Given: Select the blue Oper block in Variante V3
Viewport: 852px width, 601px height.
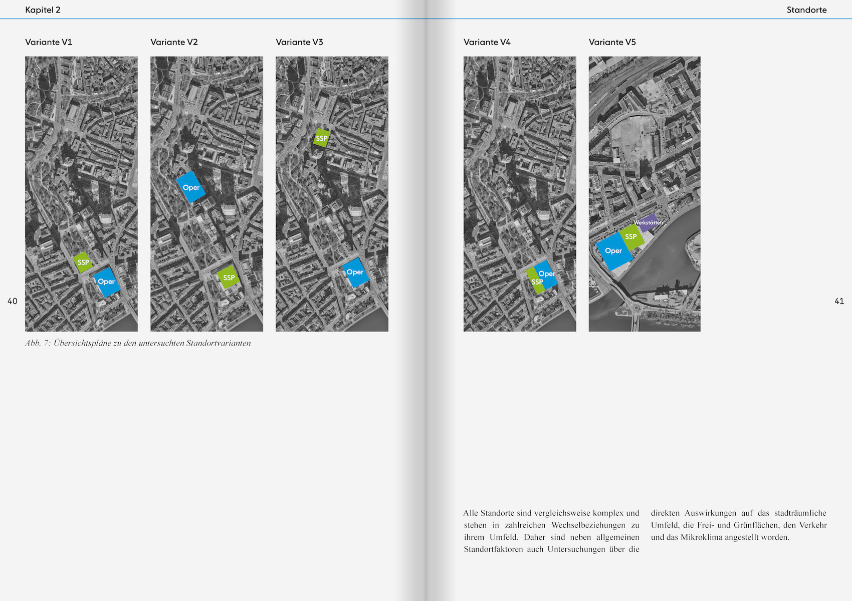Looking at the screenshot, I should (355, 272).
